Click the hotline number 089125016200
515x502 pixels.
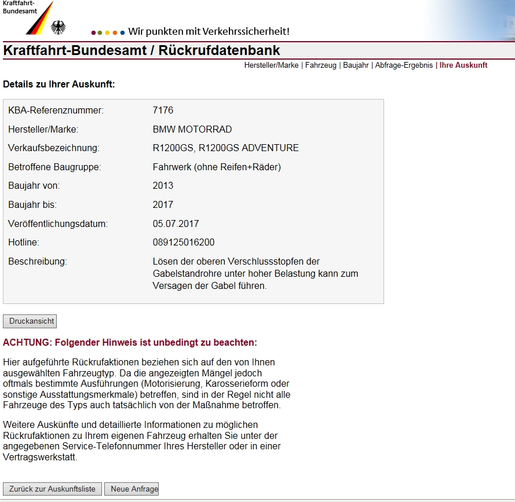tap(184, 243)
